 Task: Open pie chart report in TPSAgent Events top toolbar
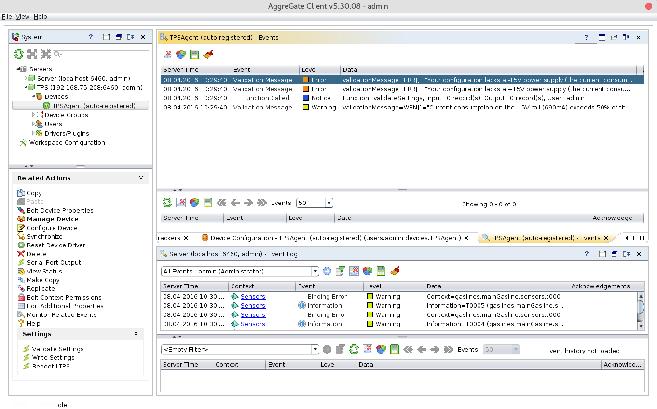pyautogui.click(x=181, y=55)
